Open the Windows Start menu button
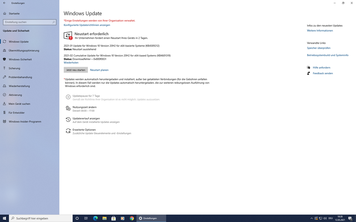Image resolution: width=356 pixels, height=222 pixels. [x=5, y=218]
